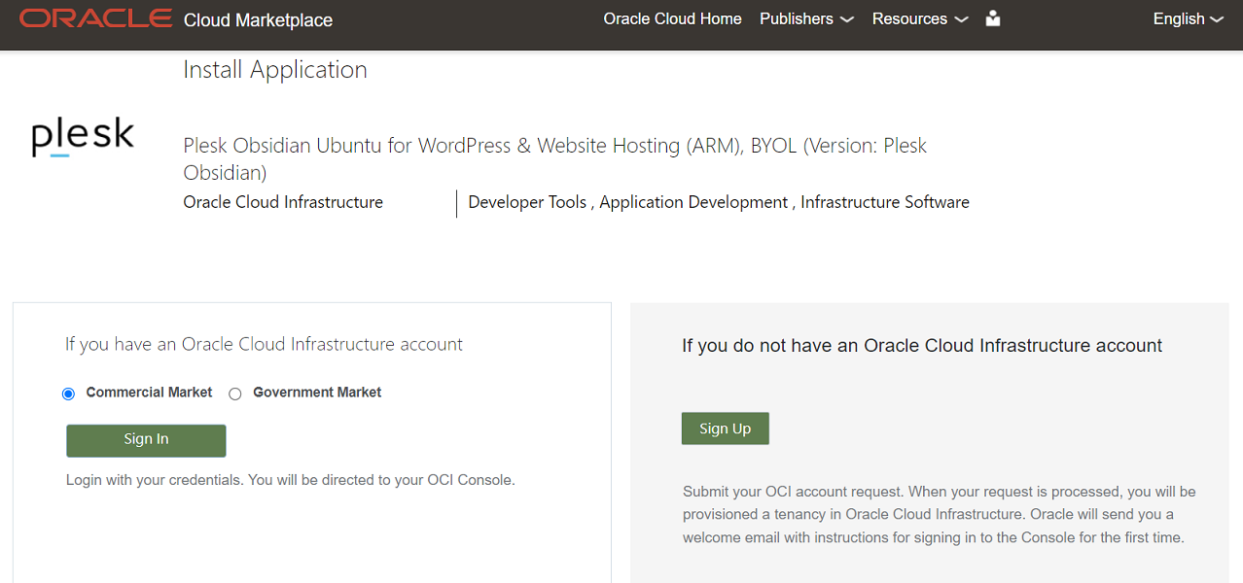The width and height of the screenshot is (1243, 583).
Task: Click the no-account panel heading text
Action: coord(920,345)
